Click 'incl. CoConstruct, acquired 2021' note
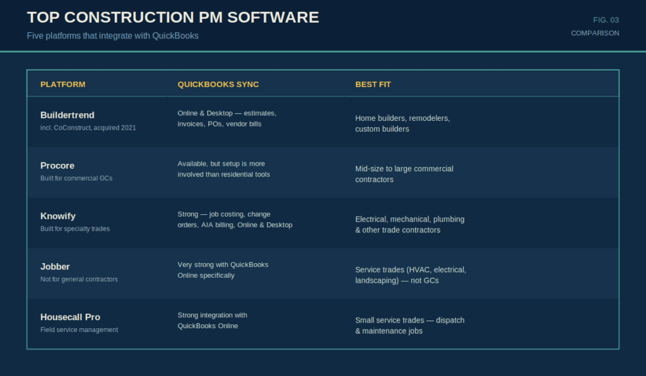 click(x=88, y=127)
